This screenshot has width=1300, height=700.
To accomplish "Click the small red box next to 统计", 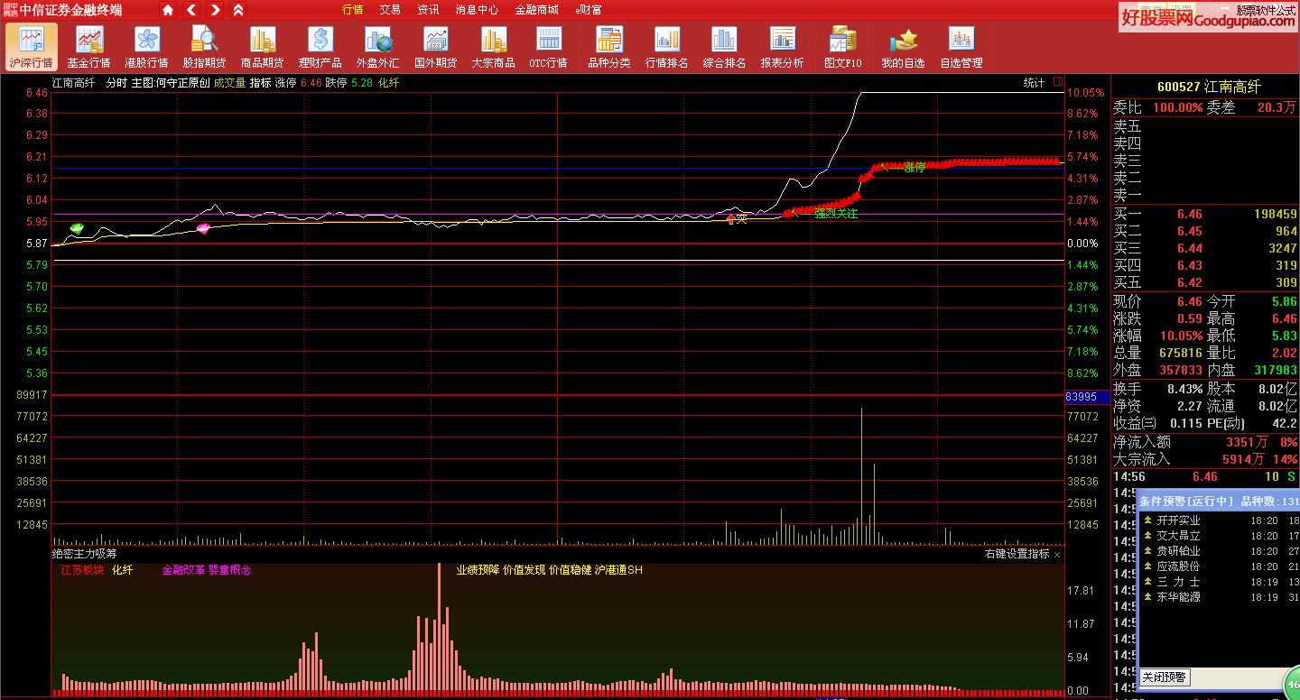I will click(x=1058, y=82).
